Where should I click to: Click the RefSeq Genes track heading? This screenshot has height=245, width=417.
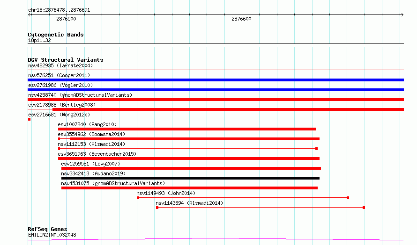pyautogui.click(x=47, y=229)
